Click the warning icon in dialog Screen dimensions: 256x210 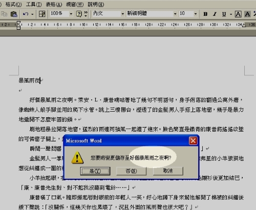(x=77, y=157)
